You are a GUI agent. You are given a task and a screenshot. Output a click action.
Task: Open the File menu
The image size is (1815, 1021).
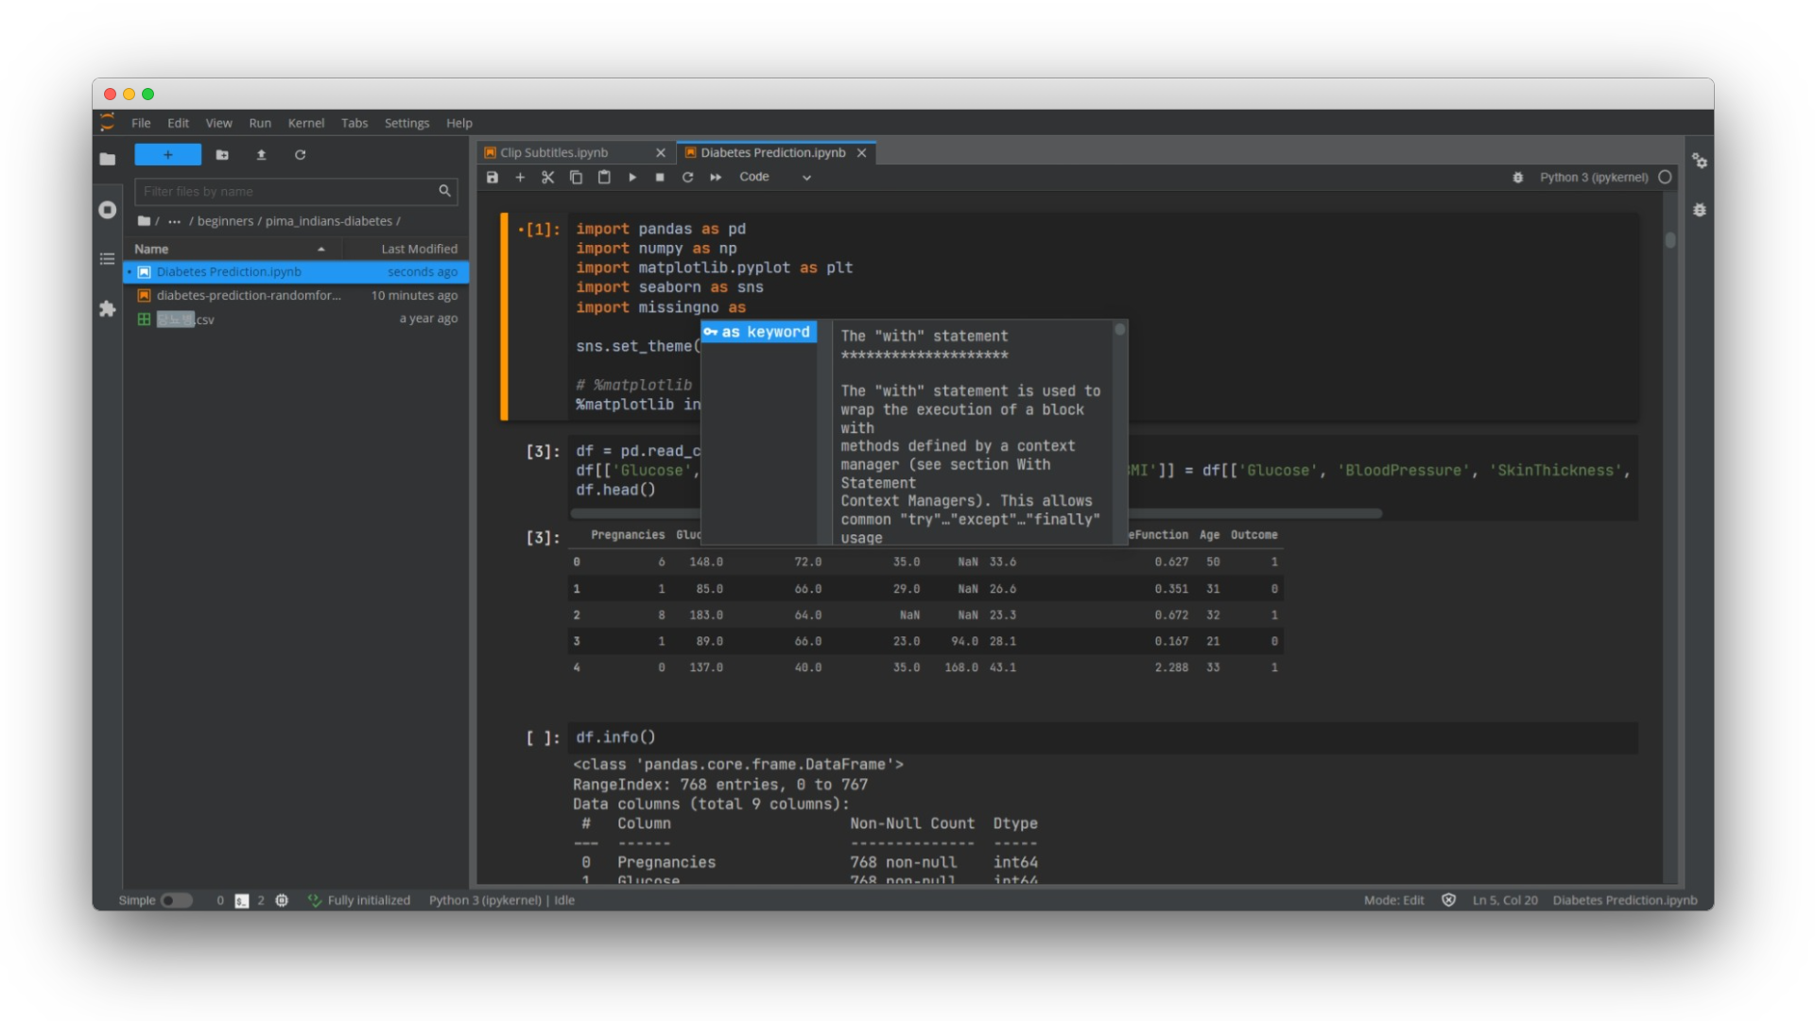pyautogui.click(x=141, y=123)
